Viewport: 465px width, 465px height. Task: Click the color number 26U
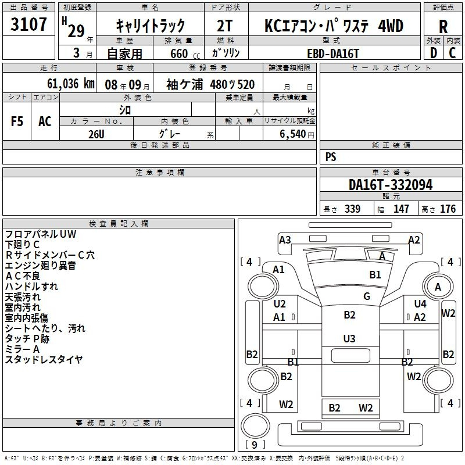click(x=96, y=133)
